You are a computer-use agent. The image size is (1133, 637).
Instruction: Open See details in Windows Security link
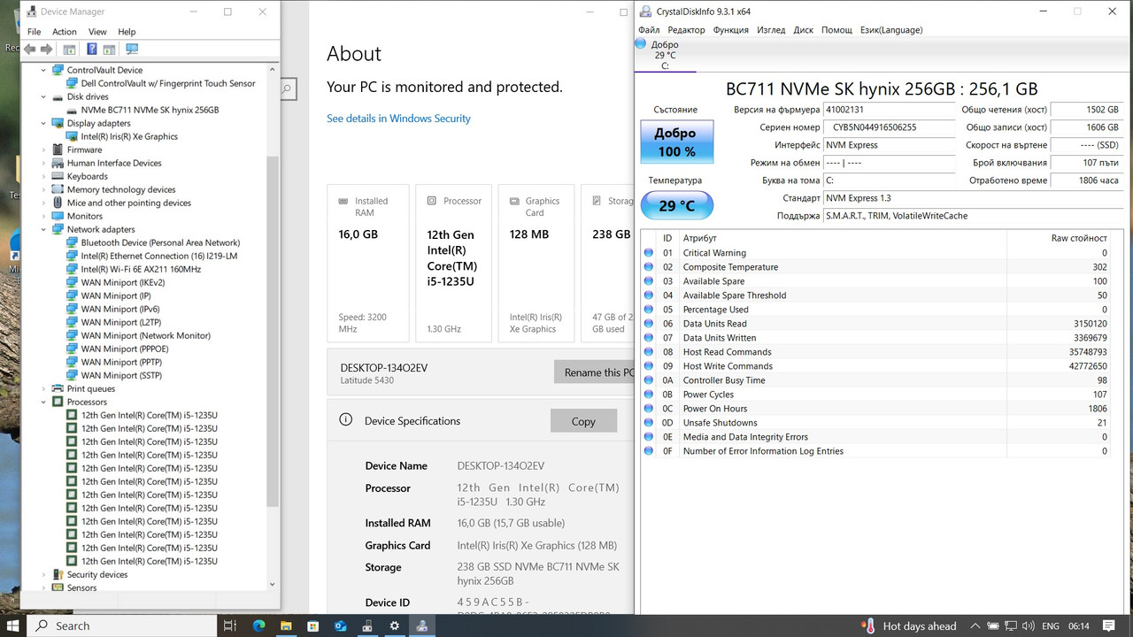coord(398,119)
